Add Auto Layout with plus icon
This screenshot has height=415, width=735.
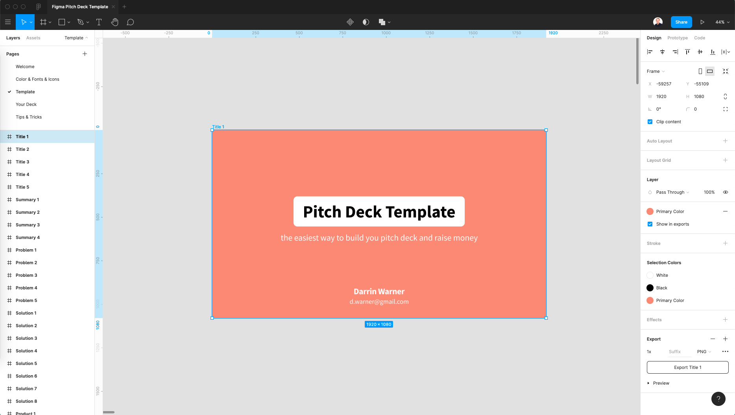[725, 141]
